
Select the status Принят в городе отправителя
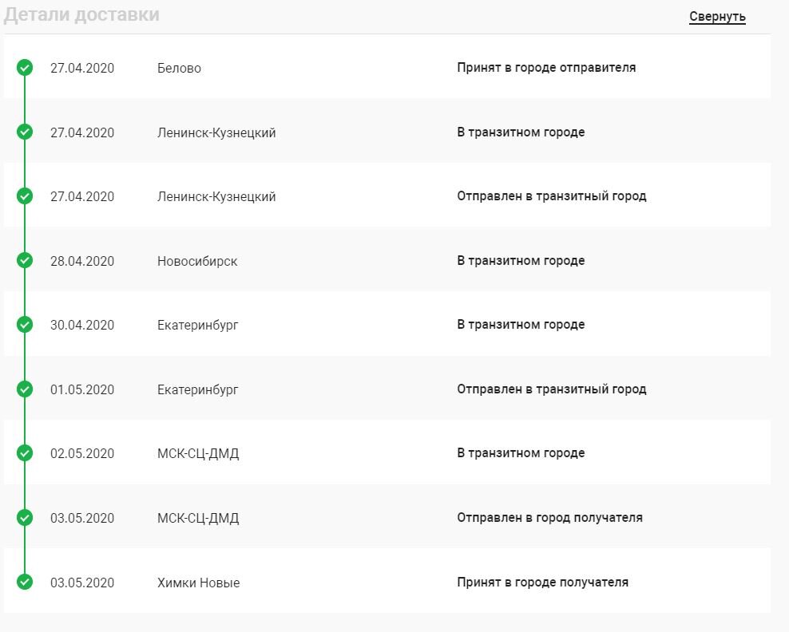(x=547, y=67)
